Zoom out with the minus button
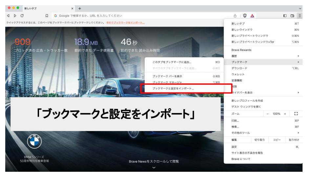 267,114
